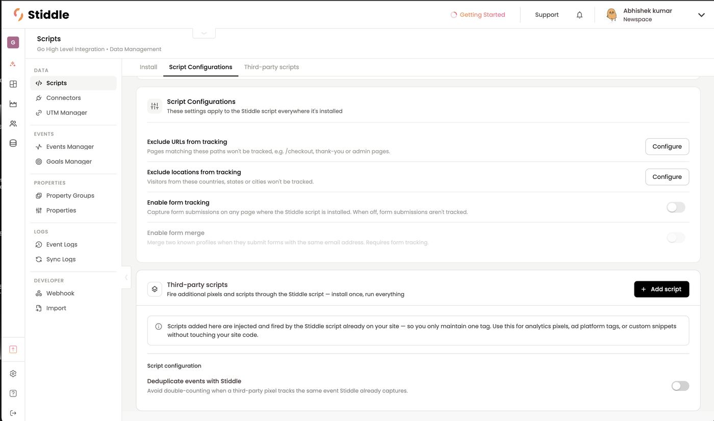Open the people icon in left rail
Screen dimensions: 714x421
point(13,124)
